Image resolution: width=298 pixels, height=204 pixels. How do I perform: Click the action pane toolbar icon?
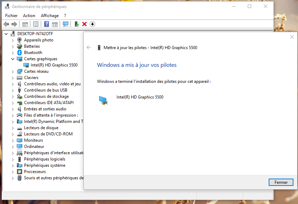(x=55, y=24)
